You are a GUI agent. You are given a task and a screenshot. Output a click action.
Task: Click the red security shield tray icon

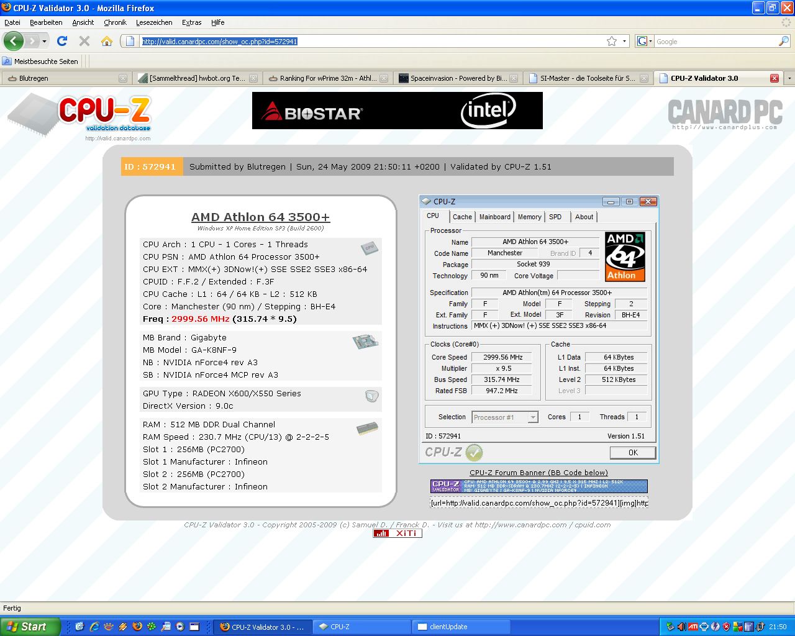[726, 627]
